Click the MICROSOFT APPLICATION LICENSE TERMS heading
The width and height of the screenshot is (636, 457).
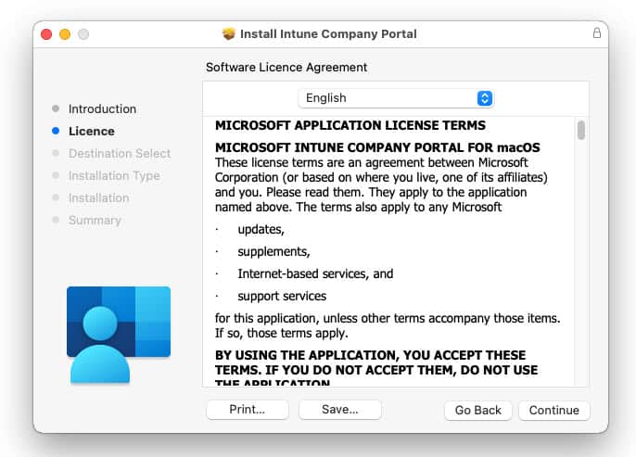pos(350,125)
